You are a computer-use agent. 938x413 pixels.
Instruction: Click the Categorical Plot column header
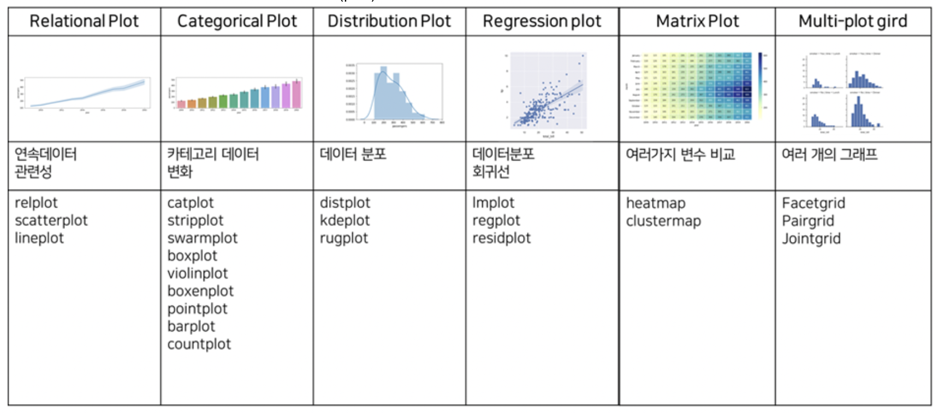[x=237, y=21]
